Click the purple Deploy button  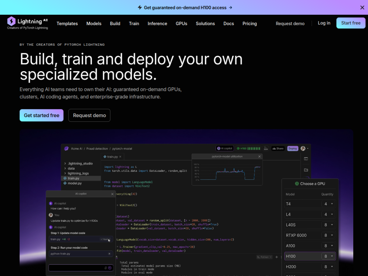coord(293,148)
